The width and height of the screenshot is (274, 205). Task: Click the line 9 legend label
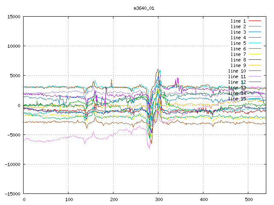click(238, 65)
